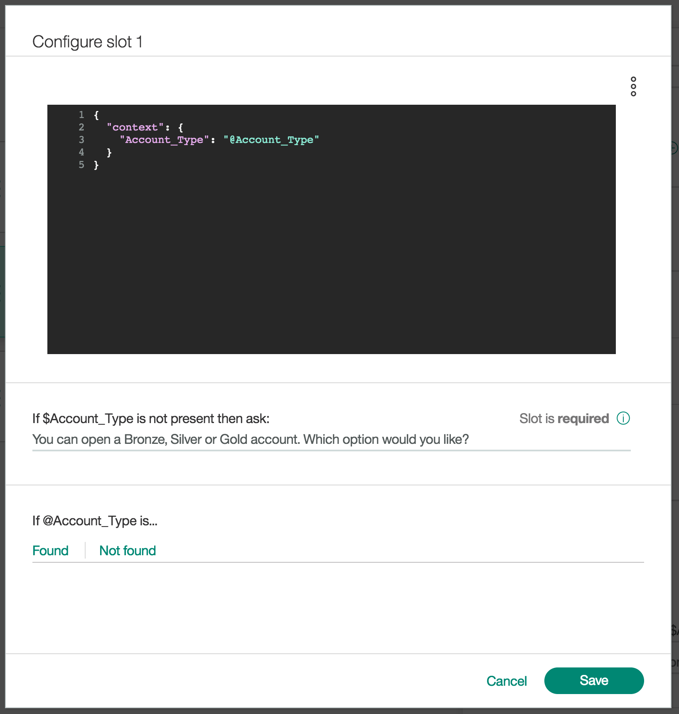Cancel the slot configuration
The height and width of the screenshot is (714, 679).
(x=506, y=681)
